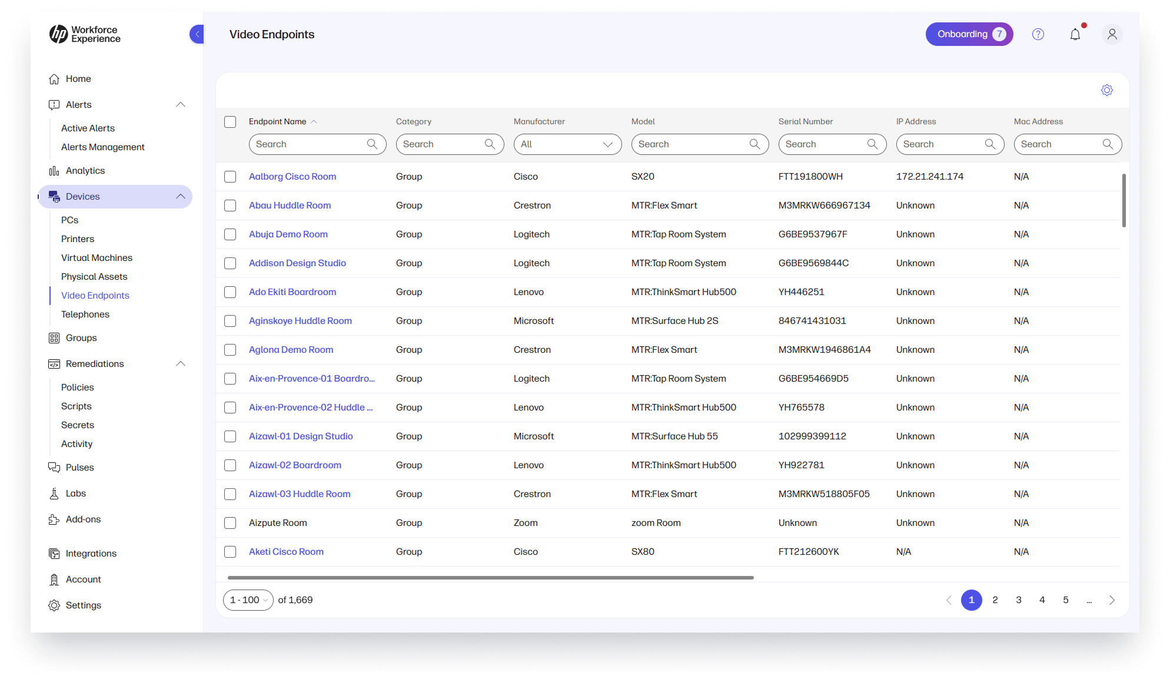Image resolution: width=1170 pixels, height=682 pixels.
Task: Open the table column settings gear icon
Action: tap(1106, 90)
